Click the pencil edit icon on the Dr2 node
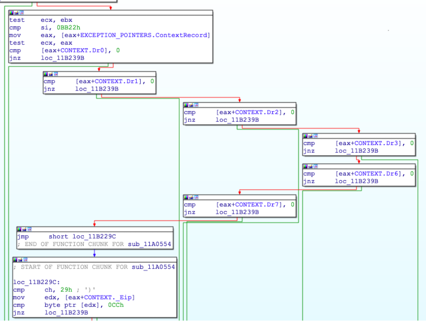 point(190,105)
